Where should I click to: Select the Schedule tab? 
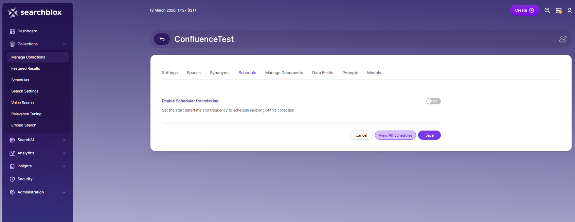pyautogui.click(x=247, y=73)
